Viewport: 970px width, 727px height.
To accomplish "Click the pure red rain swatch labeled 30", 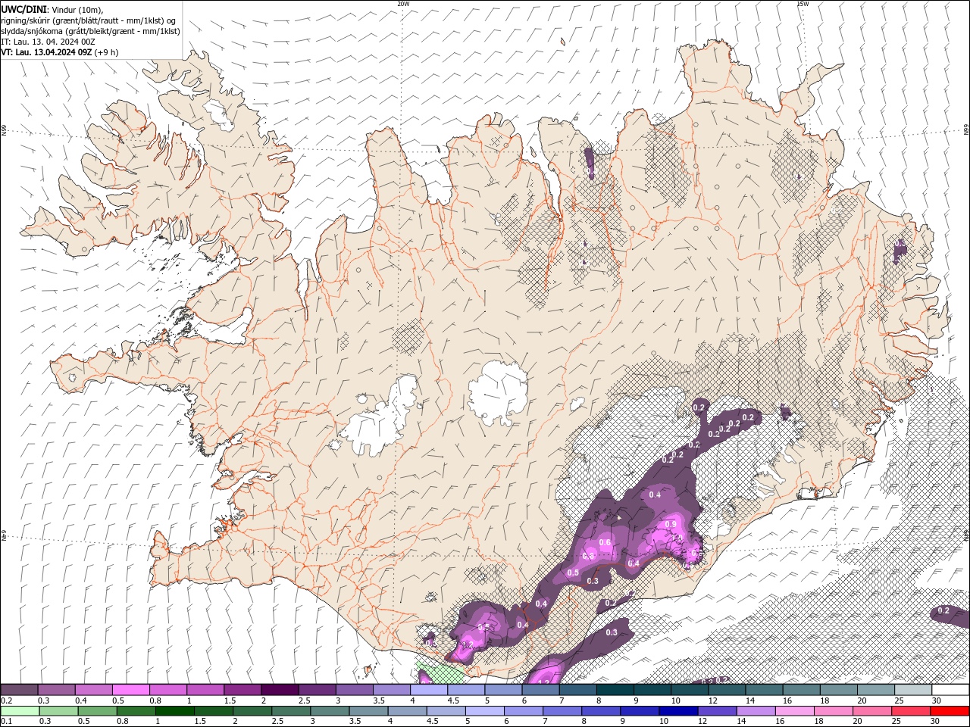I will (x=950, y=711).
